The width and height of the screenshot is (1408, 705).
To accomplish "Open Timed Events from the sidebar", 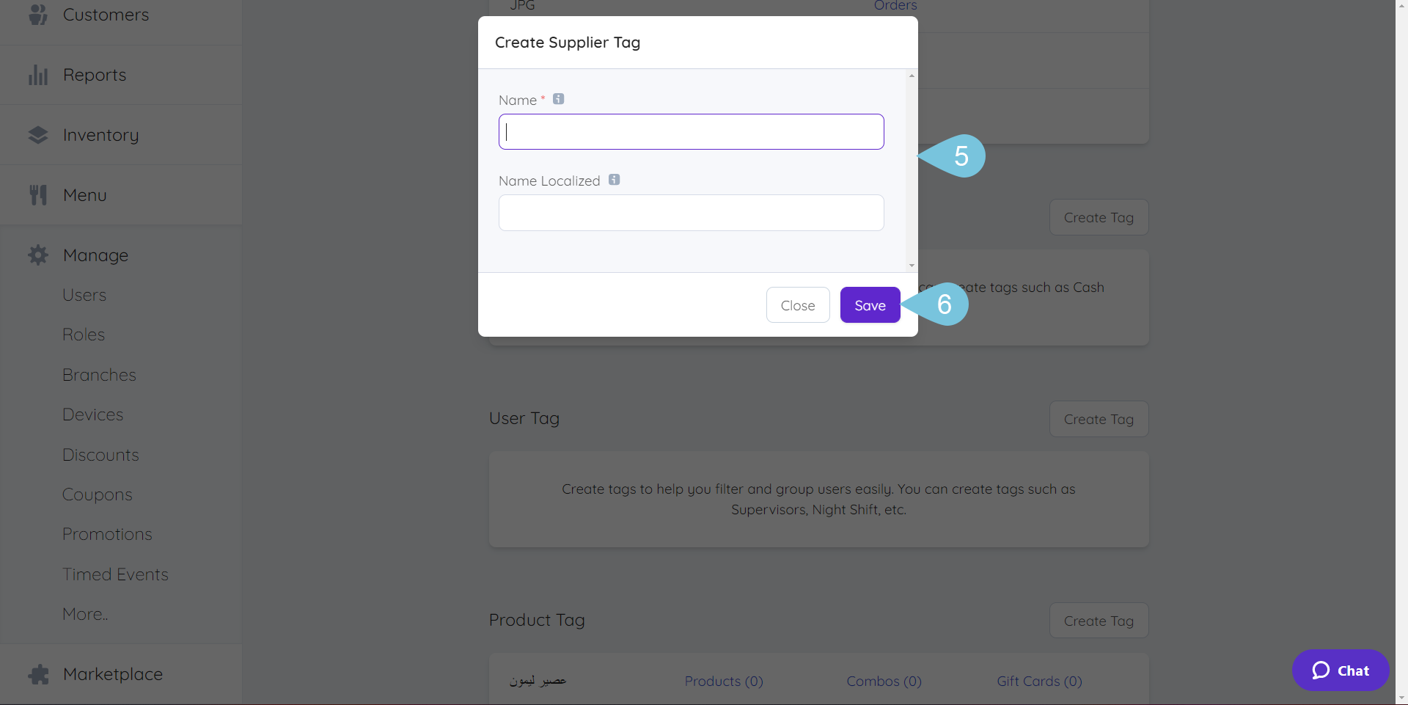I will [x=115, y=574].
